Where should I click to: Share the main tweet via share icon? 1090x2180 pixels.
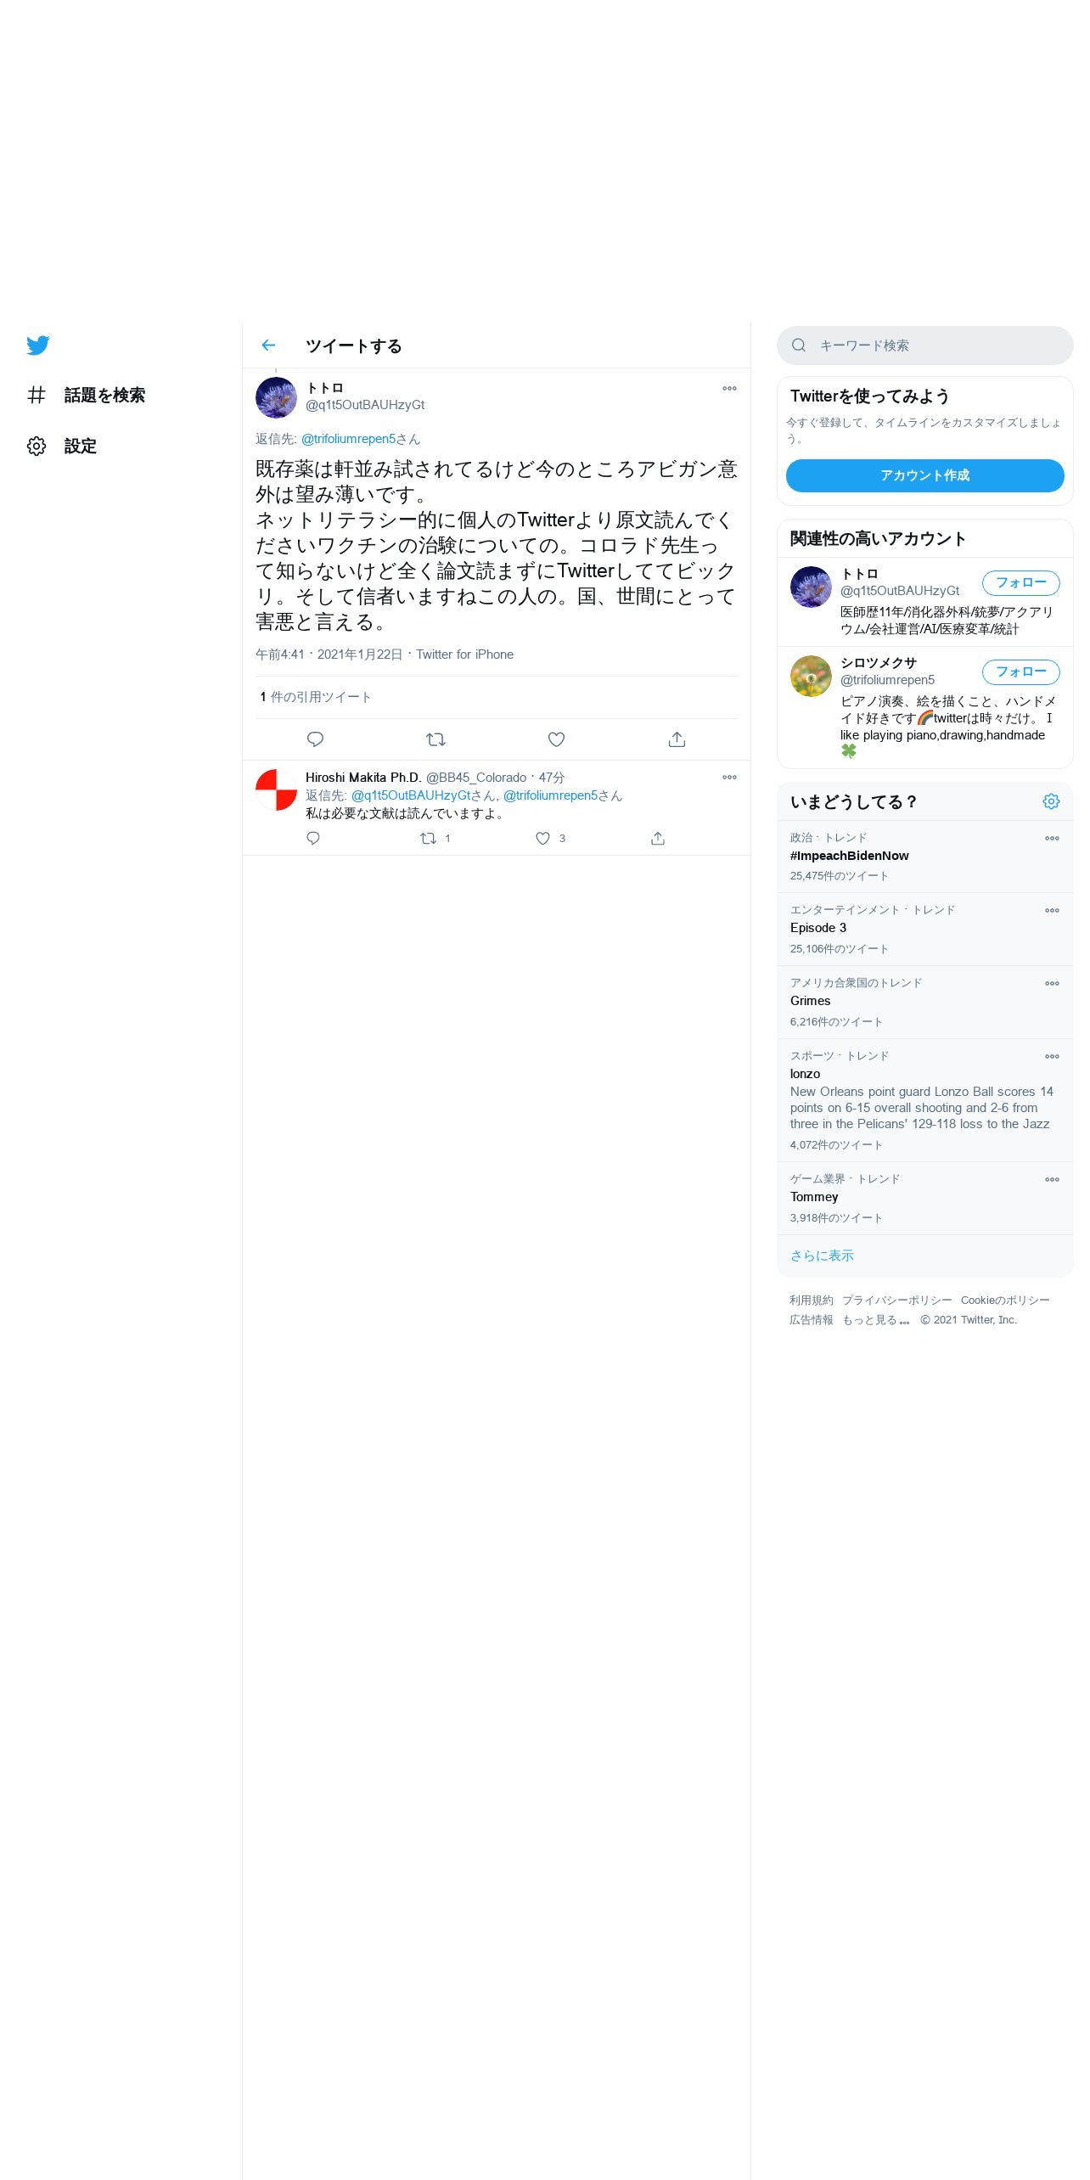[x=677, y=739]
